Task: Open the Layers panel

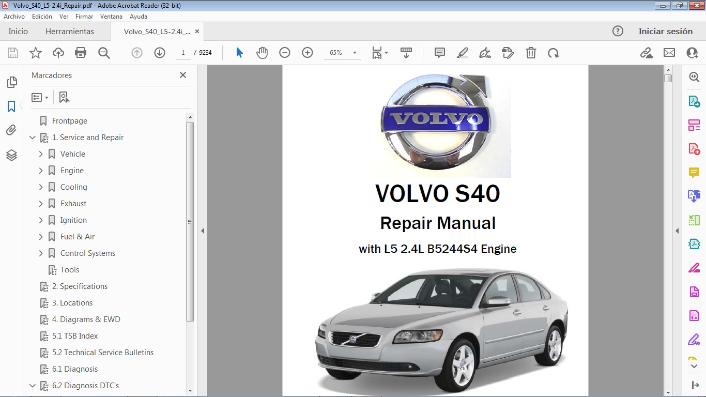Action: [x=11, y=155]
